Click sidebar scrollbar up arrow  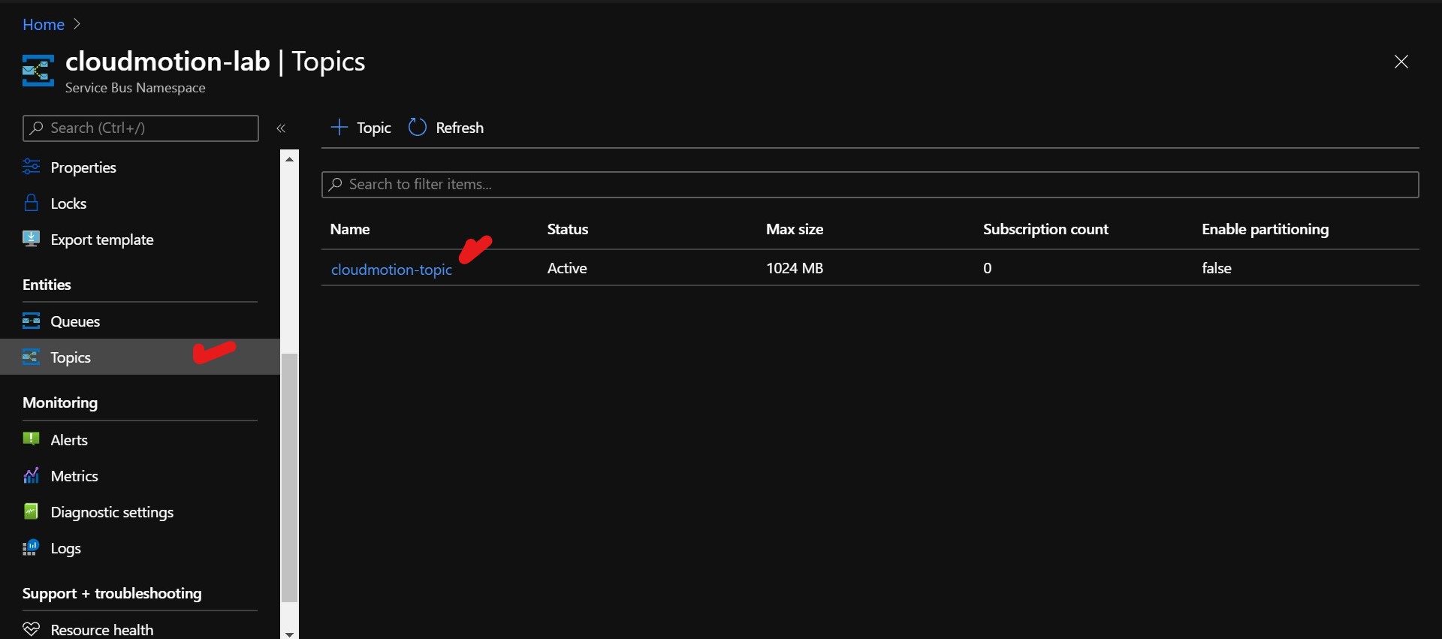(x=289, y=158)
